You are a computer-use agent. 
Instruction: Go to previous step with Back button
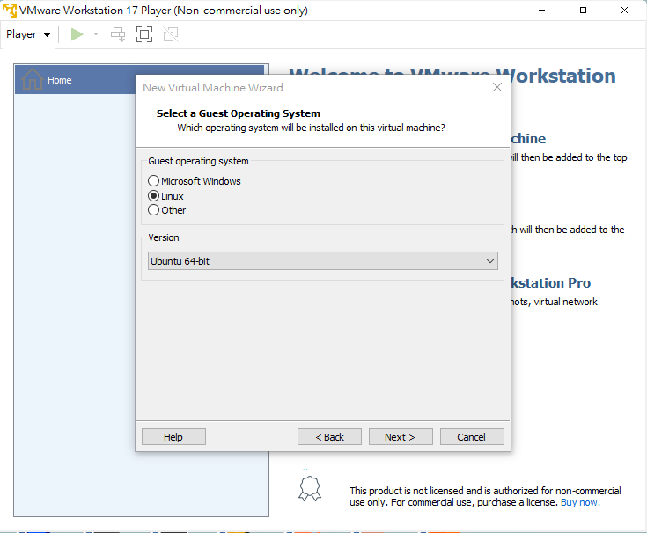pos(329,436)
